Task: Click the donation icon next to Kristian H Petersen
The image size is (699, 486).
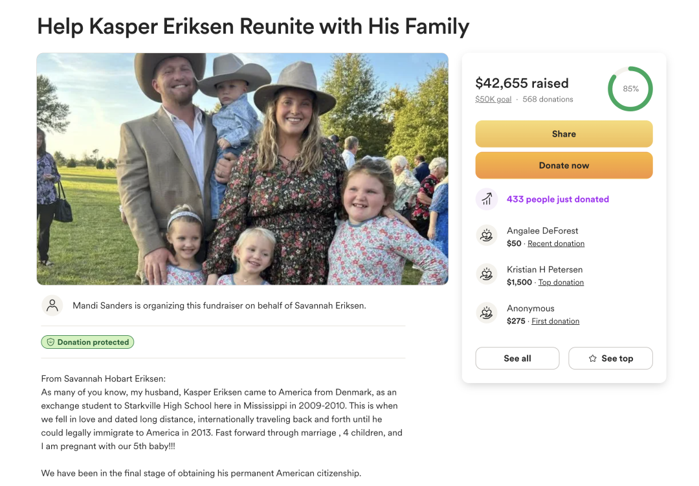Action: [486, 274]
